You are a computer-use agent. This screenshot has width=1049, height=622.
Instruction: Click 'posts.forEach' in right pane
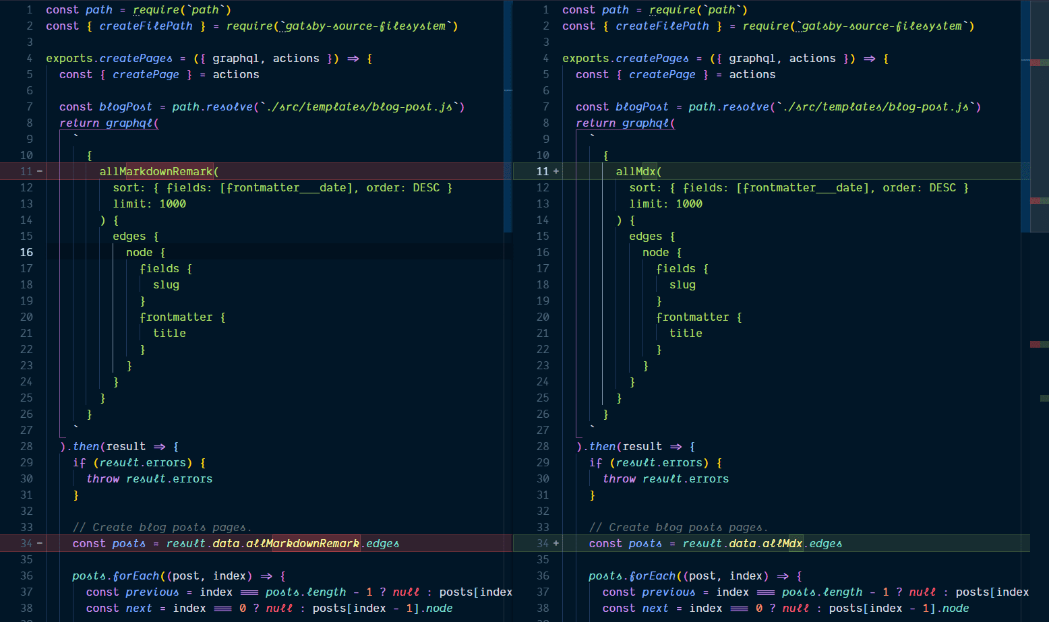(x=632, y=576)
